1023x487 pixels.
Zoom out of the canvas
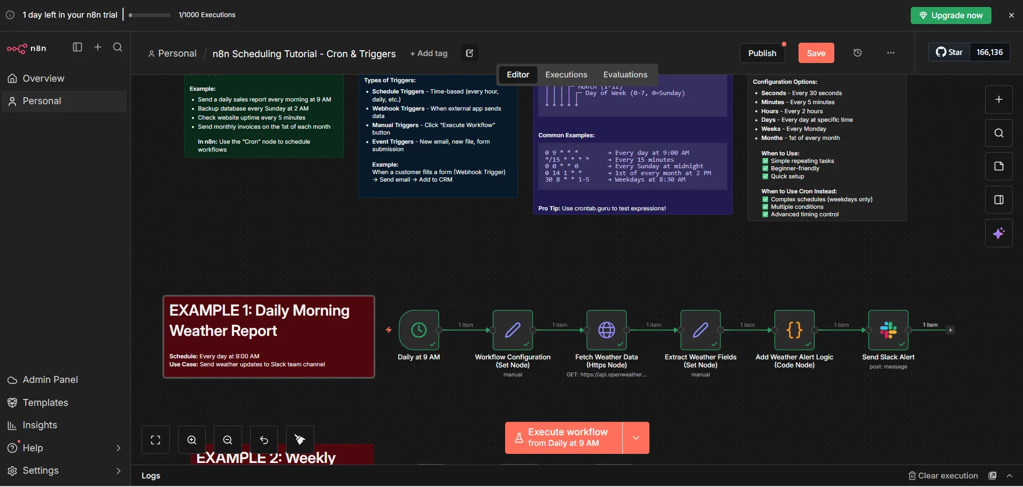227,439
